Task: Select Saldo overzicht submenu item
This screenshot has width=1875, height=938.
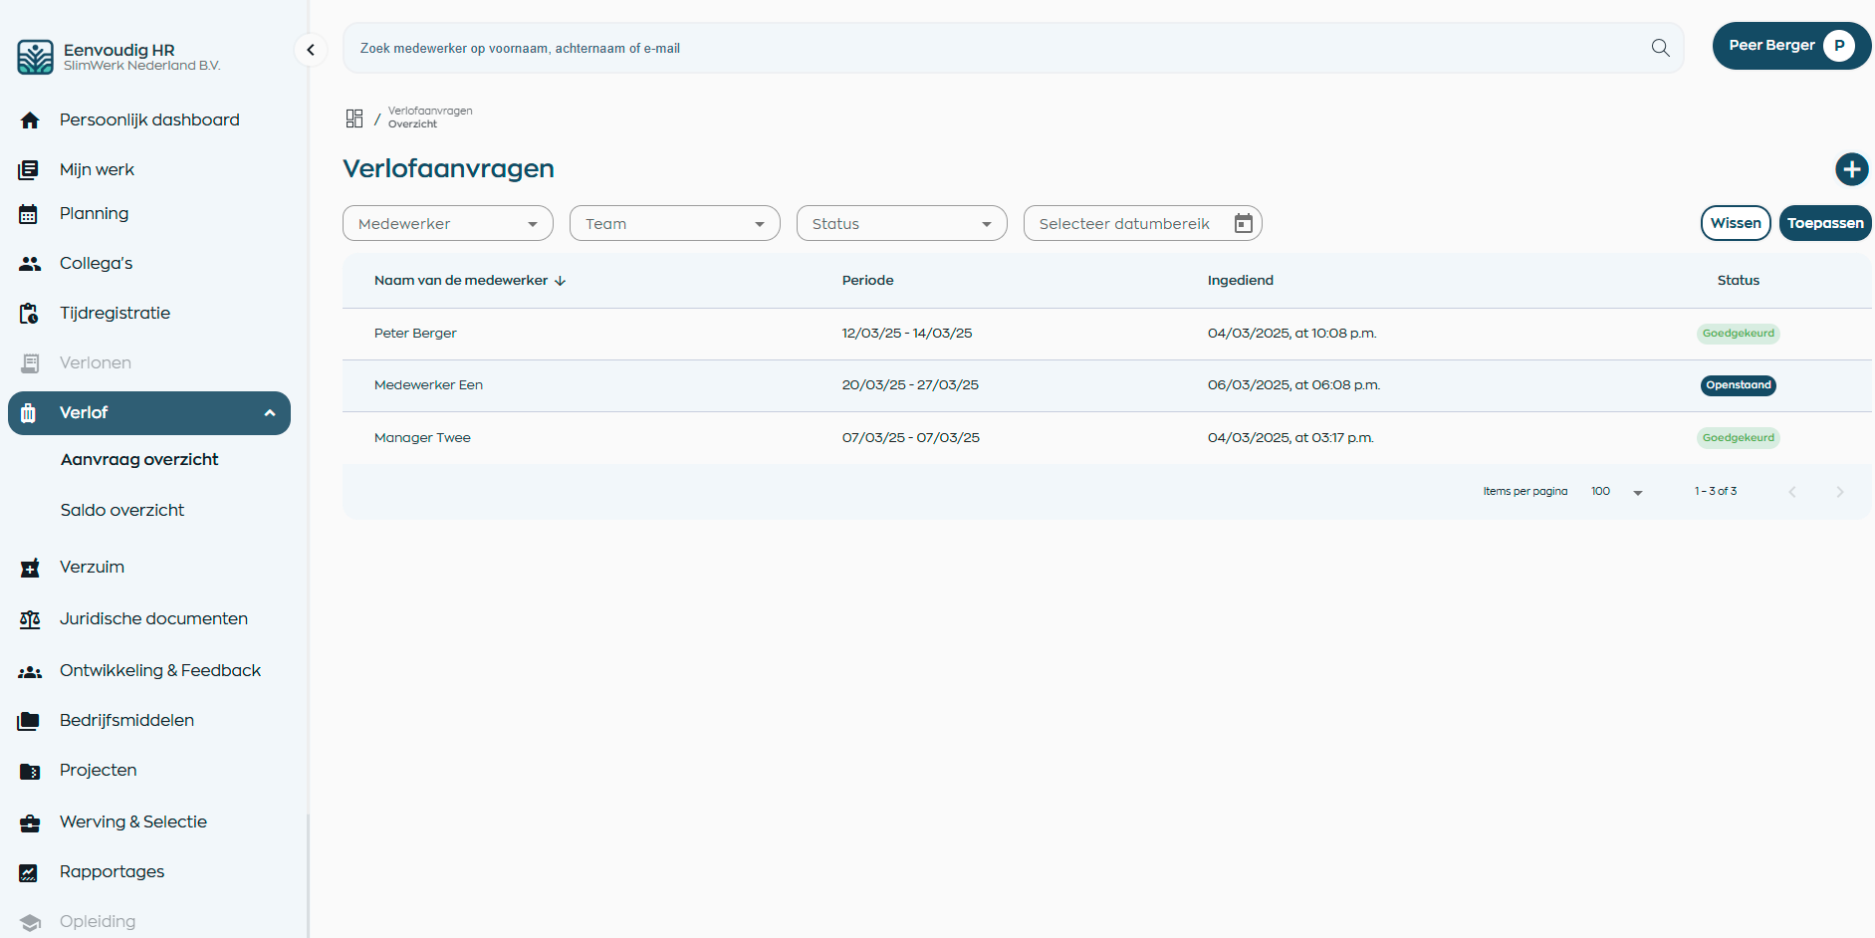Action: [x=122, y=511]
